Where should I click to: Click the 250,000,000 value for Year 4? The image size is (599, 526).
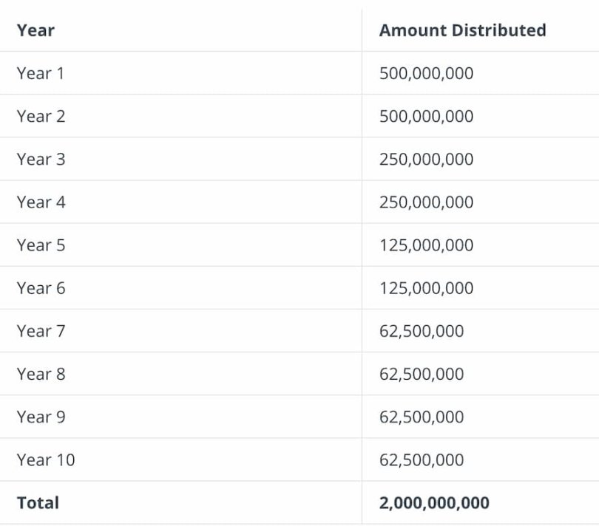click(x=426, y=202)
